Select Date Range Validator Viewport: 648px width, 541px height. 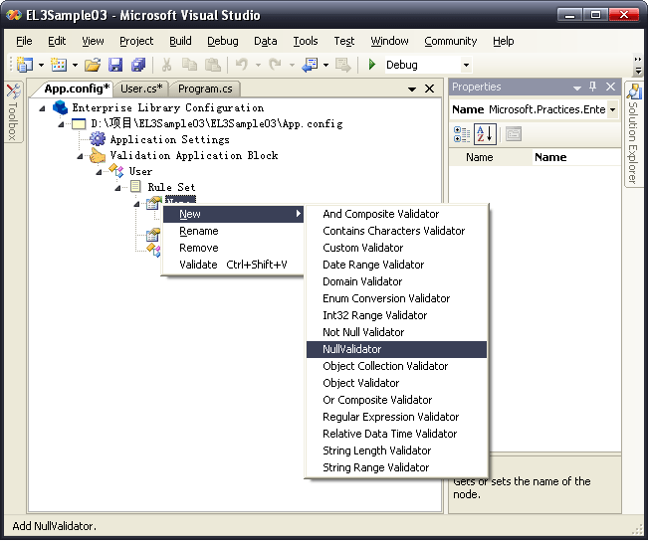(x=396, y=265)
